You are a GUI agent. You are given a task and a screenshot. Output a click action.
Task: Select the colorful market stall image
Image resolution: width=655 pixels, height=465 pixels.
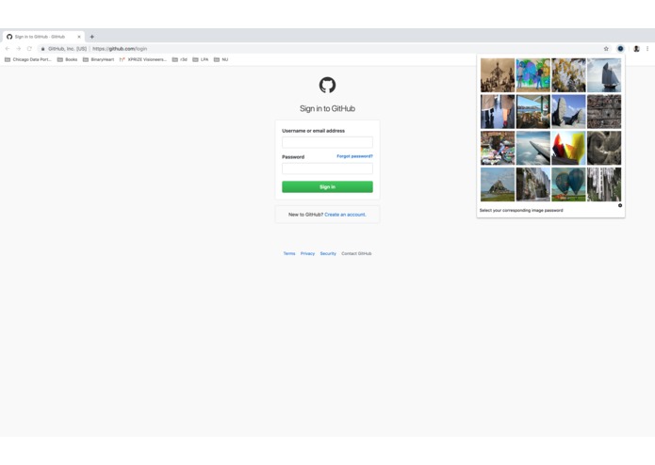pyautogui.click(x=498, y=148)
